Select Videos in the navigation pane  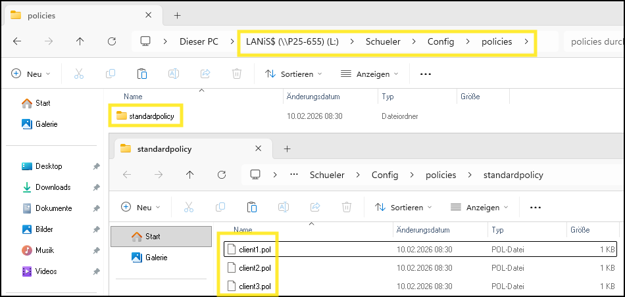pyautogui.click(x=46, y=271)
